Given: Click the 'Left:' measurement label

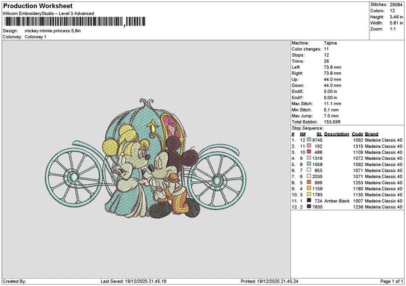Looking at the screenshot, I should 296,67.
